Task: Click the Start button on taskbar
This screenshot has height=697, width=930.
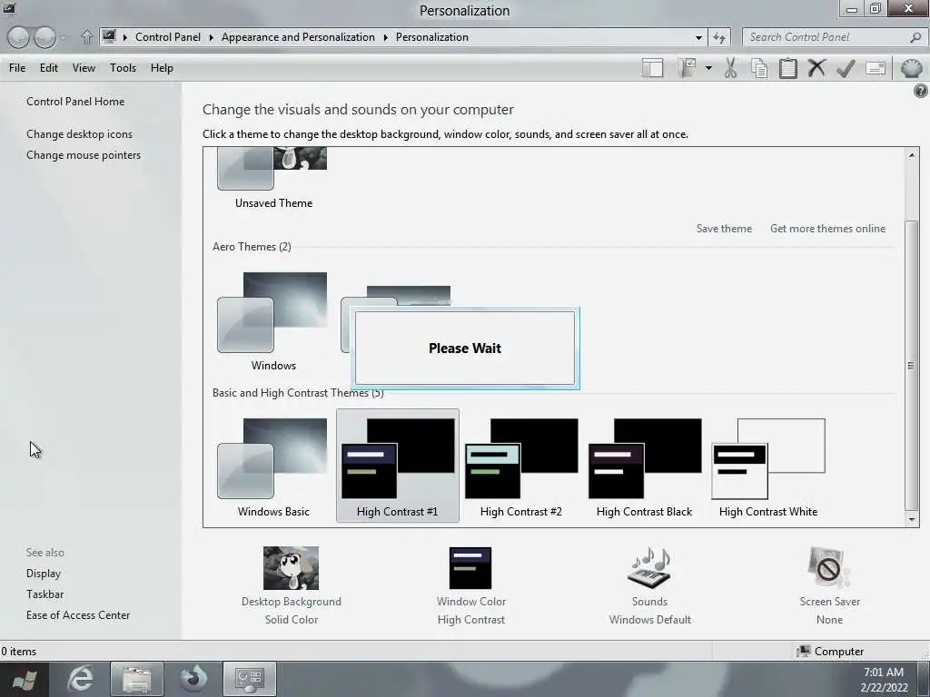Action: (x=25, y=679)
